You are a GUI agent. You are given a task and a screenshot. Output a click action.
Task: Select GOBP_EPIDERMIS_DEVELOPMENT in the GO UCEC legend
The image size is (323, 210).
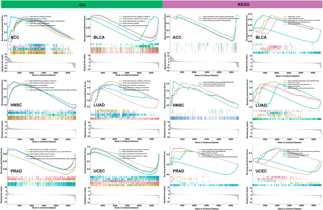coord(133,152)
